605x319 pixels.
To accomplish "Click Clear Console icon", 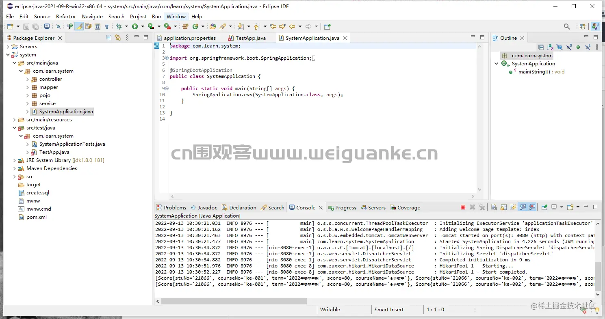I will coord(494,207).
